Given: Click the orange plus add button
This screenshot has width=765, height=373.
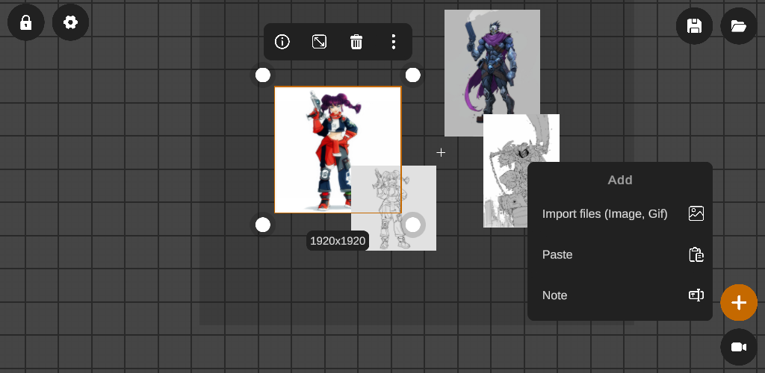Looking at the screenshot, I should pos(739,302).
